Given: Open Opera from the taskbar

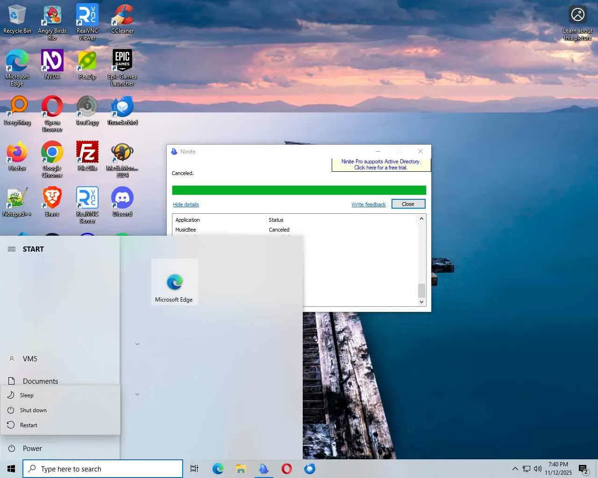Looking at the screenshot, I should click(x=287, y=469).
